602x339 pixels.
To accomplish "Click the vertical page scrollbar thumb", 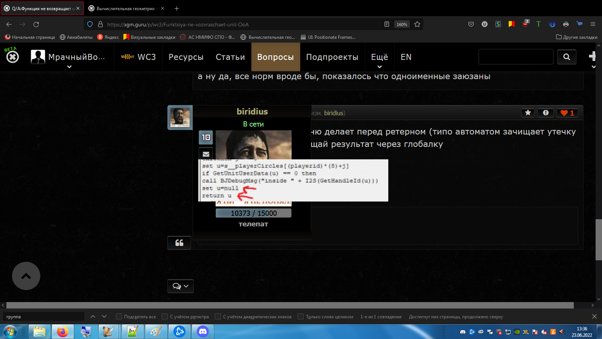I will tap(599, 240).
